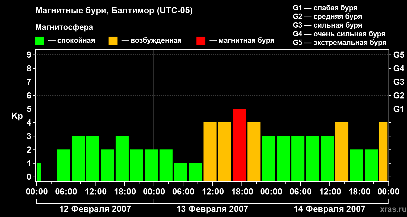This screenshot has width=407, height=217.
Task: Click the orange 'возбужденная' legend swatch
Action: (113, 41)
